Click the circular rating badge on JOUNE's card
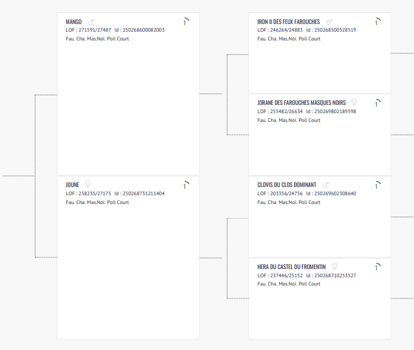Image resolution: width=414 pixels, height=350 pixels. [186, 186]
